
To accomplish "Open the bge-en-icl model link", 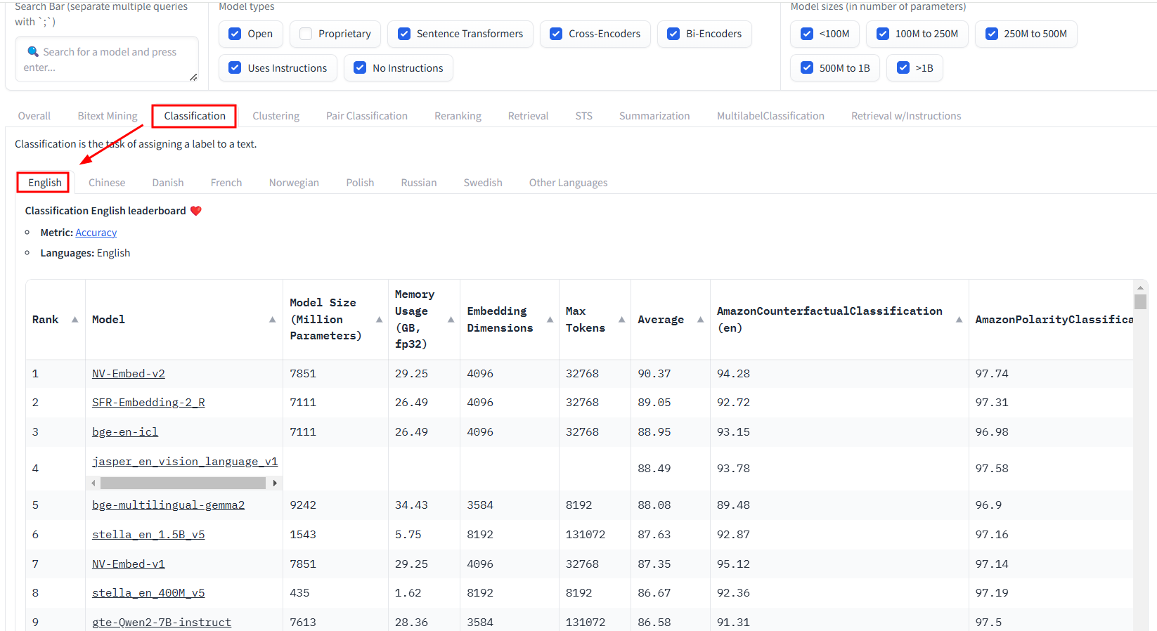I will [x=125, y=432].
